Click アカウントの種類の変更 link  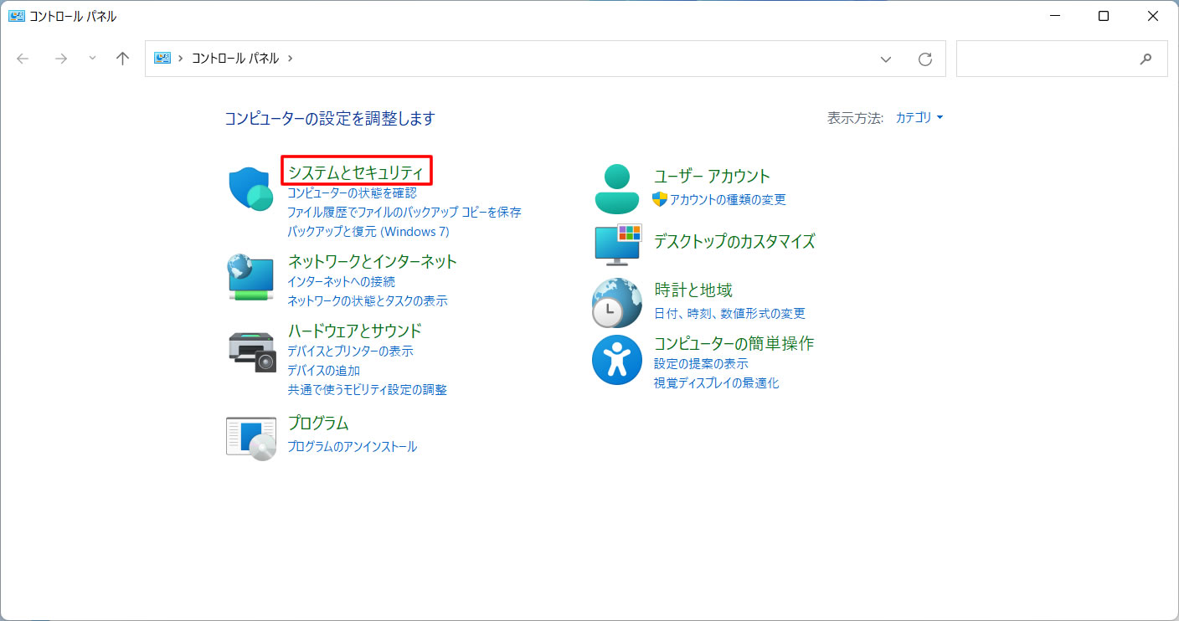click(x=728, y=199)
